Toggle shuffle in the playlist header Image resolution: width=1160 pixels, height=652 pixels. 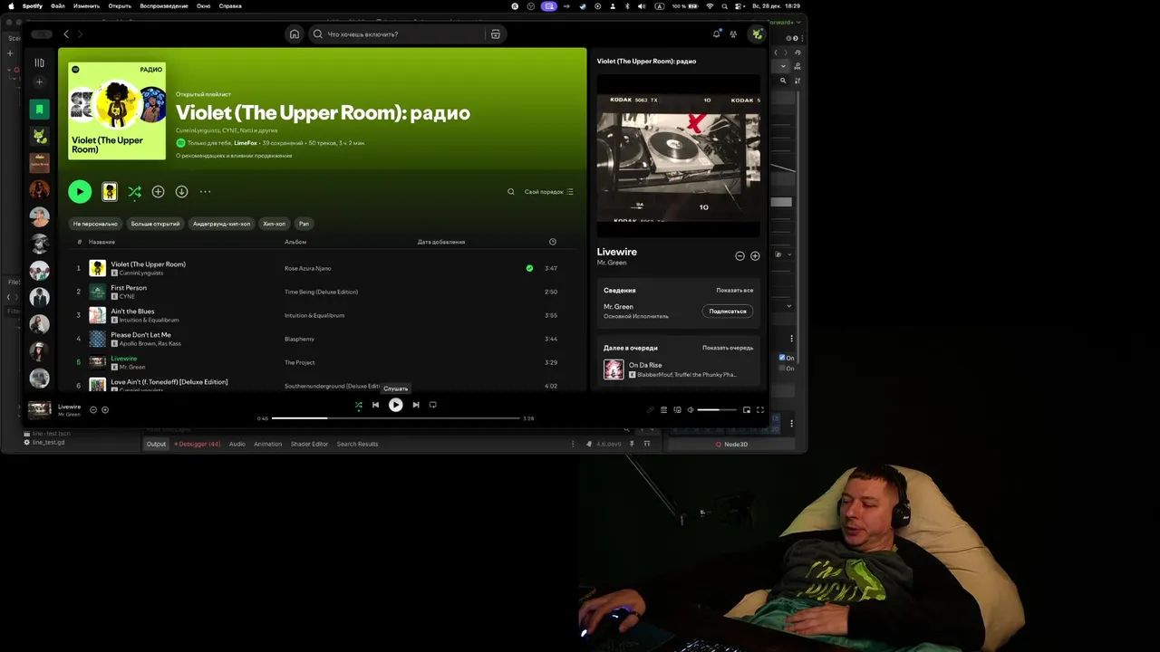point(134,191)
